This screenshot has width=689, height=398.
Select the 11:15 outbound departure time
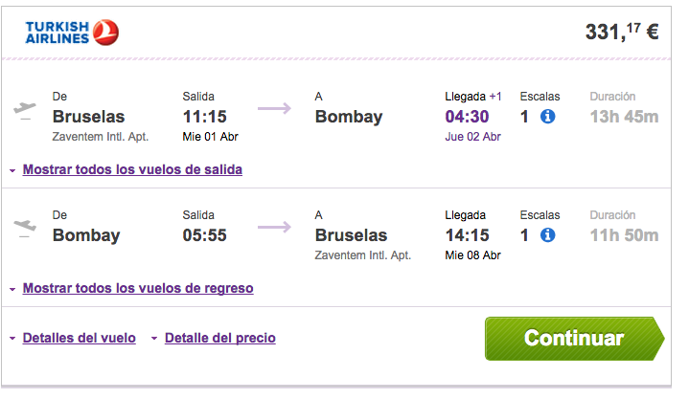pos(205,117)
